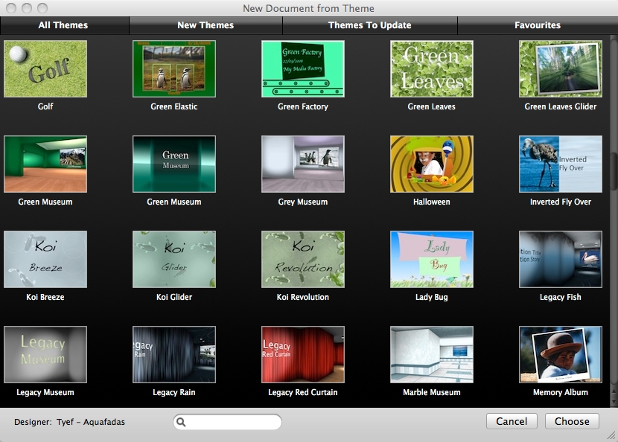Choose the Green Factory theme thumbnail
The height and width of the screenshot is (442, 618).
303,69
